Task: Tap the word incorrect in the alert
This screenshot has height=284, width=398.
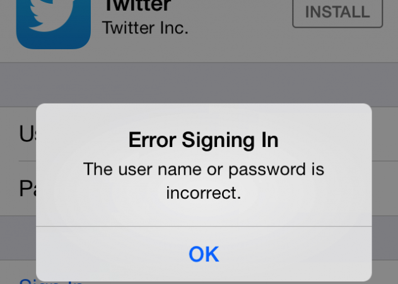Action: coord(204,193)
